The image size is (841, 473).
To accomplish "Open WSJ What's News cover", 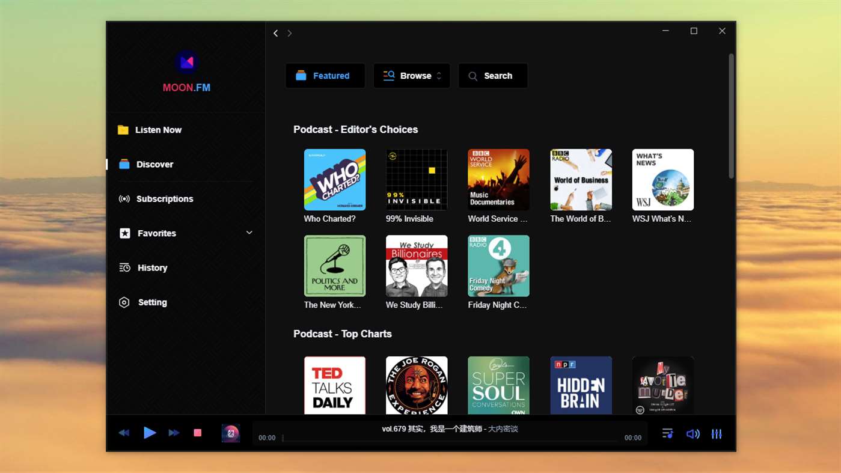I will (663, 180).
